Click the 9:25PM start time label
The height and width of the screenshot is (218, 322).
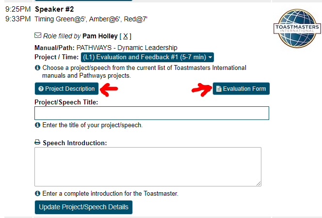click(x=17, y=9)
